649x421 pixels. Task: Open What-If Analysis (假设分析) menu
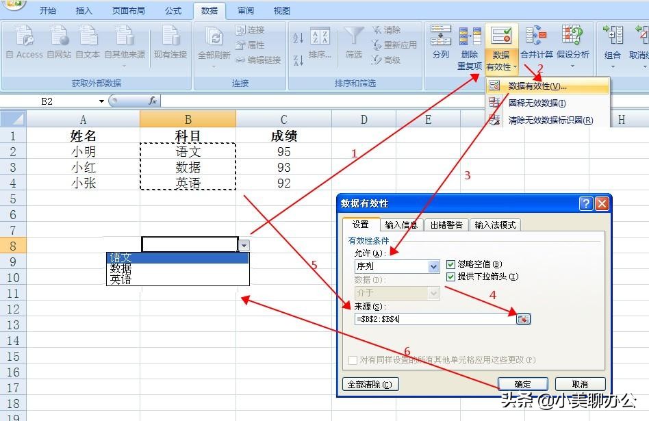573,46
